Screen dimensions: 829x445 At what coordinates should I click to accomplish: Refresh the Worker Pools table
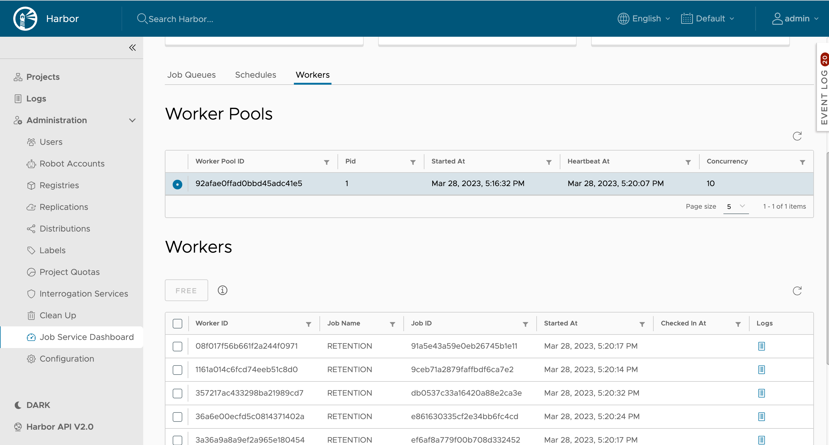797,136
